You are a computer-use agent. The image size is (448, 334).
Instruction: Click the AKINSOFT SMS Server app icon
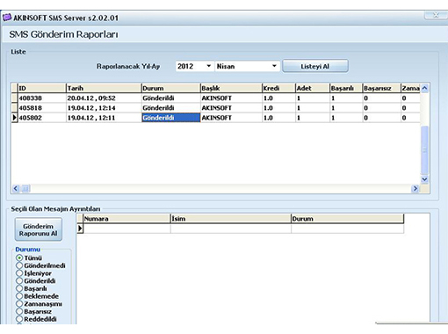tap(7, 18)
